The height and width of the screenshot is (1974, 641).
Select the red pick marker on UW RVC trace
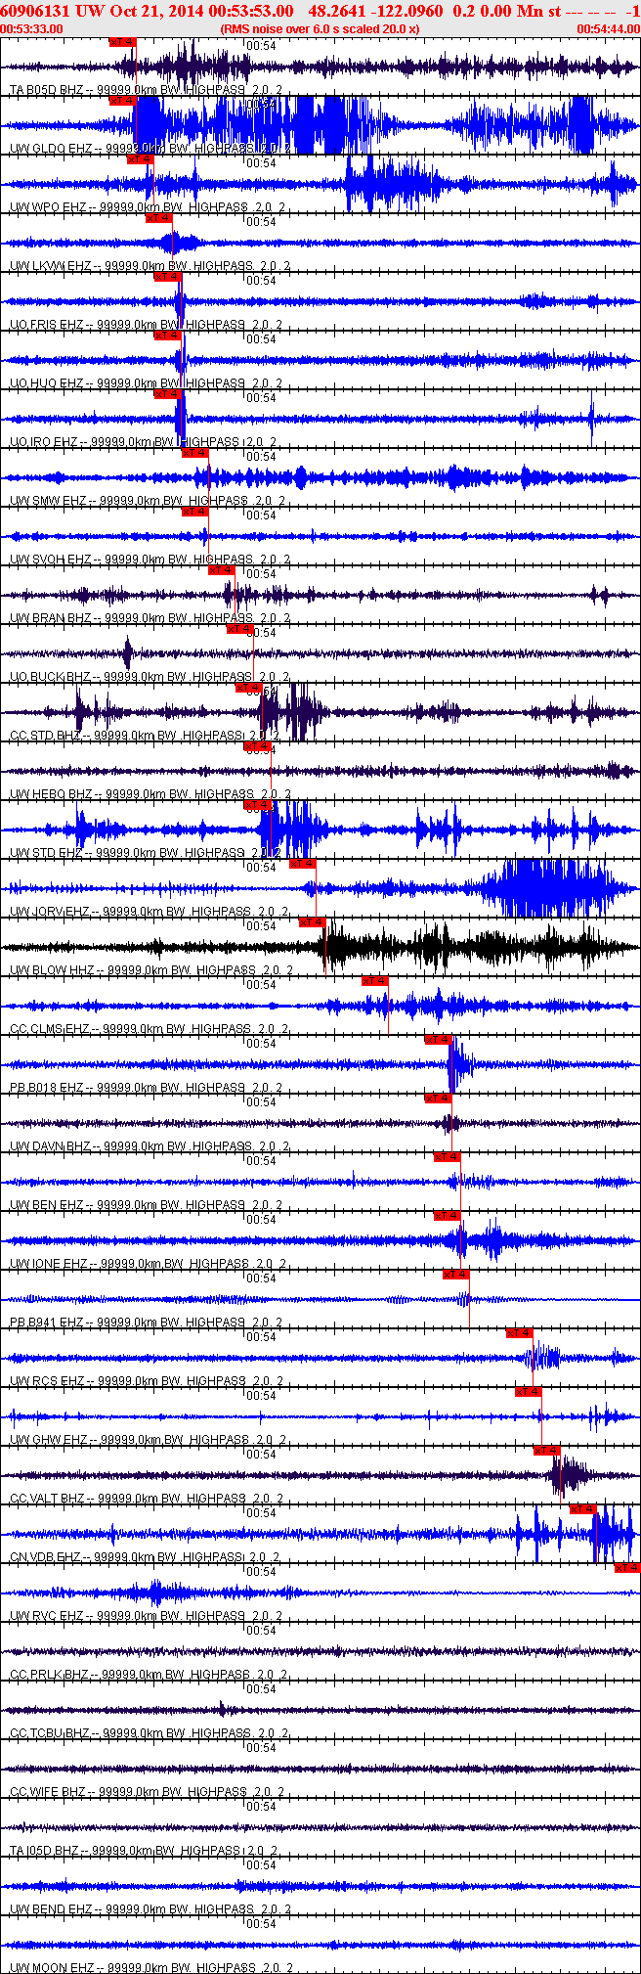[x=627, y=1568]
